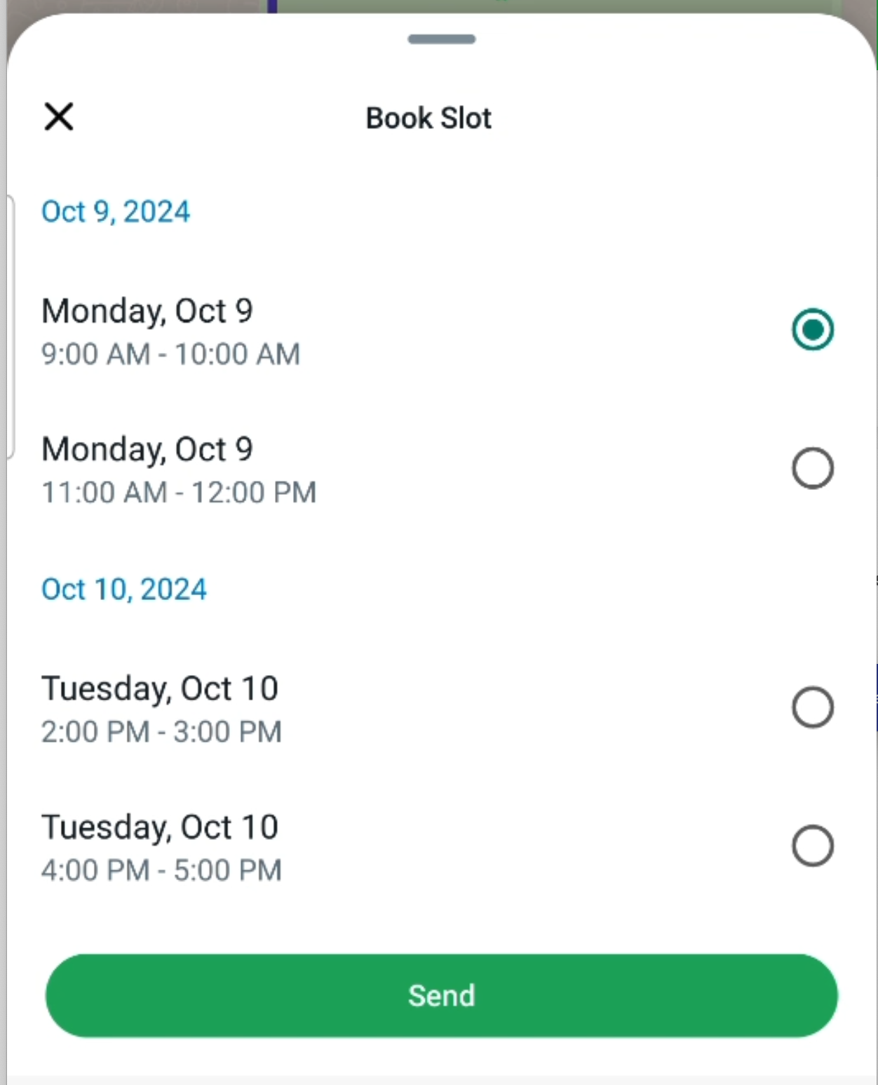Click the Book Slot title
This screenshot has height=1085, width=878.
(428, 118)
